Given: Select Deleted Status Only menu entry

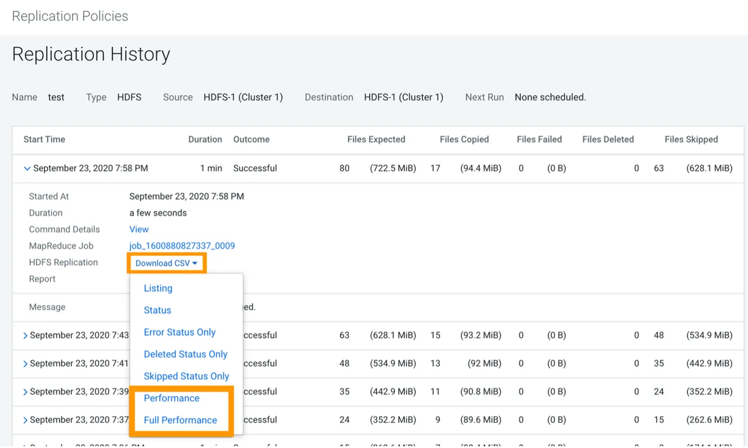Looking at the screenshot, I should (185, 354).
